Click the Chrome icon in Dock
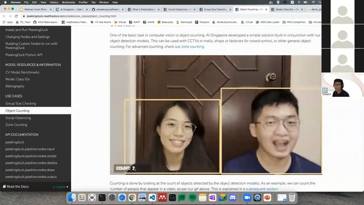This screenshot has width=364, height=205. tap(132, 198)
